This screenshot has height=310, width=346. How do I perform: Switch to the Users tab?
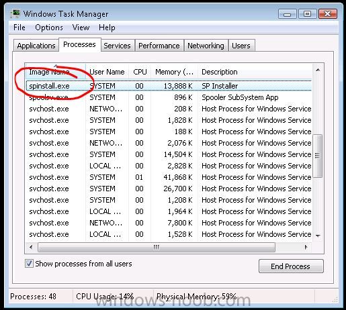[x=241, y=46]
